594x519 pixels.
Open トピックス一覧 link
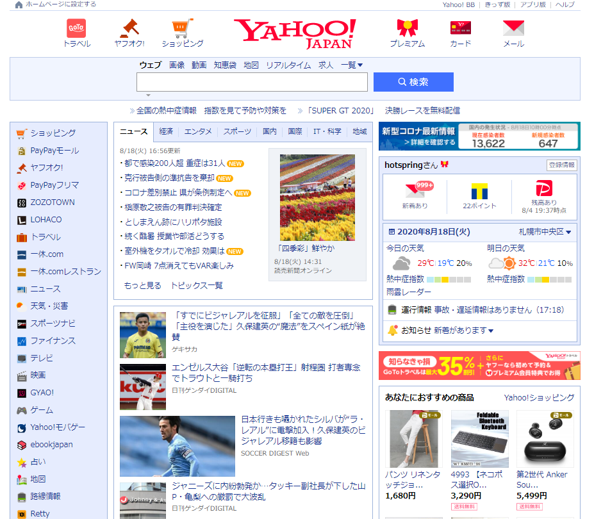[x=197, y=286]
